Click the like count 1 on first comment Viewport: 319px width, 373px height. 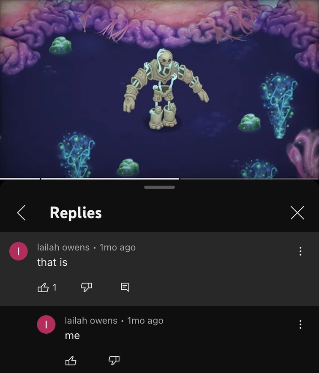55,287
